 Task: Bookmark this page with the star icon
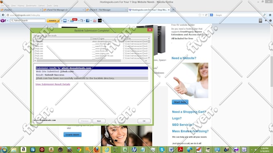tap(200, 15)
